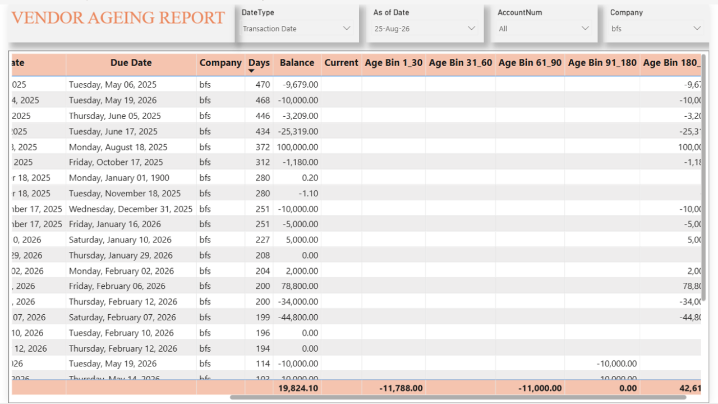Screen dimensions: 718x404
Task: Click the days value 468
Action: [x=263, y=100]
